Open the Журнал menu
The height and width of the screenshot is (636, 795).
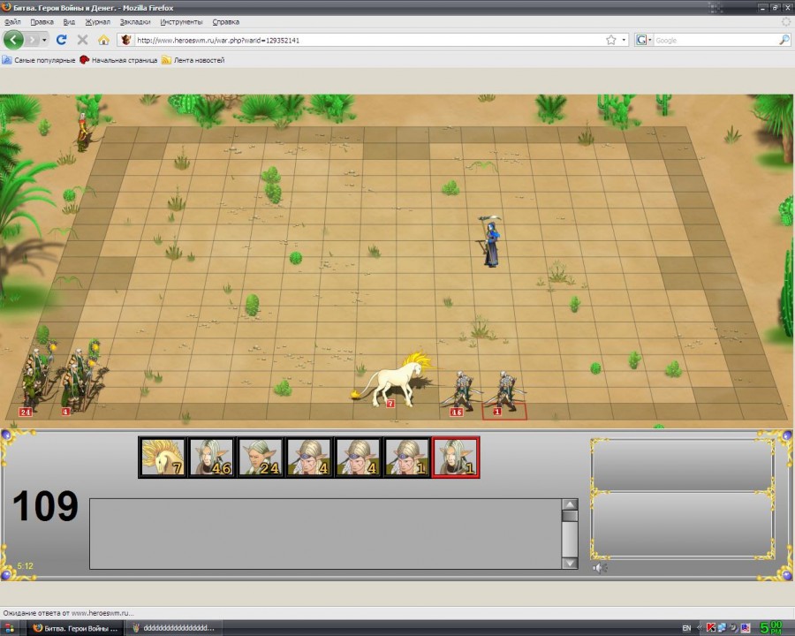tap(97, 22)
